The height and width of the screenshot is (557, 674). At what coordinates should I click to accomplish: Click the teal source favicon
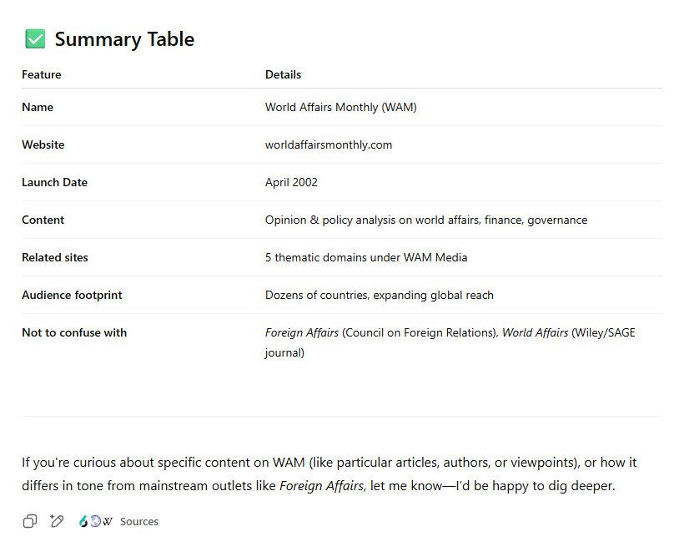click(x=83, y=521)
